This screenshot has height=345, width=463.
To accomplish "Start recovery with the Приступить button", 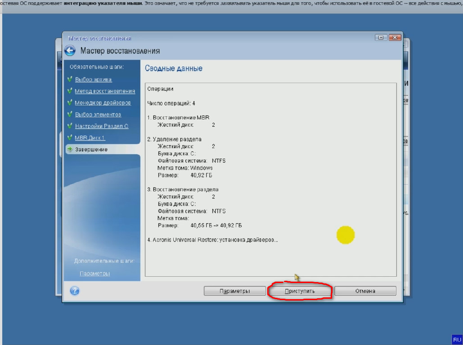I will click(300, 291).
